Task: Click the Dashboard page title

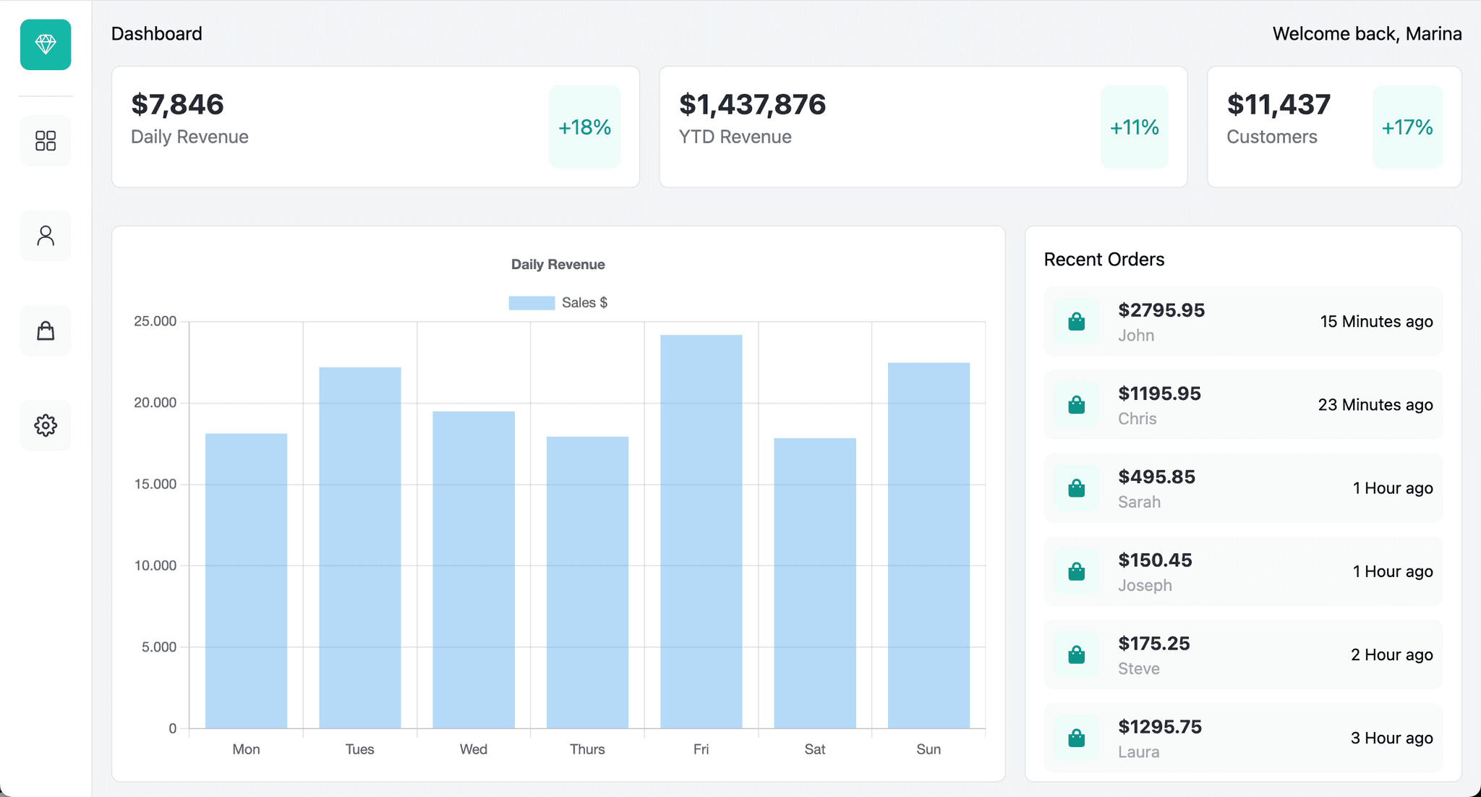Action: [157, 34]
